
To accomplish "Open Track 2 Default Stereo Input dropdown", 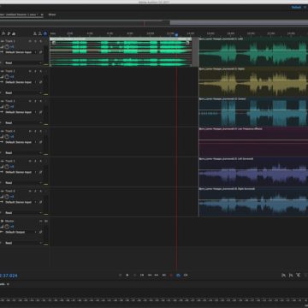I will click(21, 82).
